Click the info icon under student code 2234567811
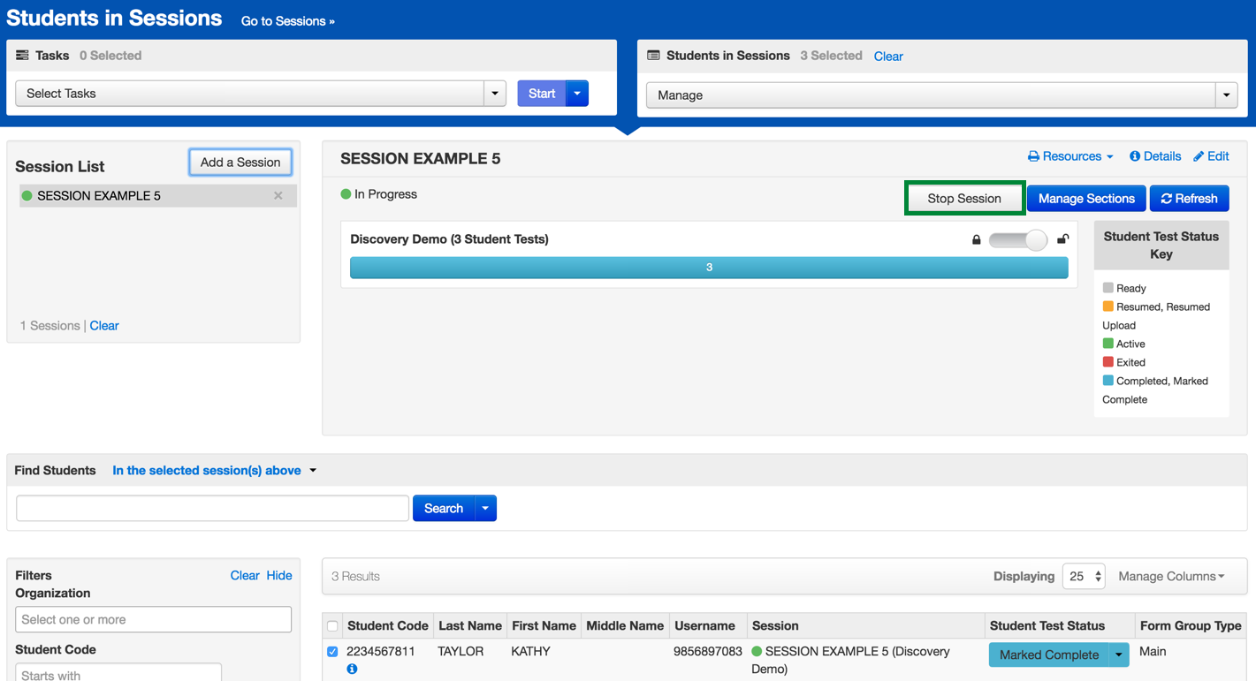This screenshot has width=1256, height=681. pyautogui.click(x=352, y=670)
